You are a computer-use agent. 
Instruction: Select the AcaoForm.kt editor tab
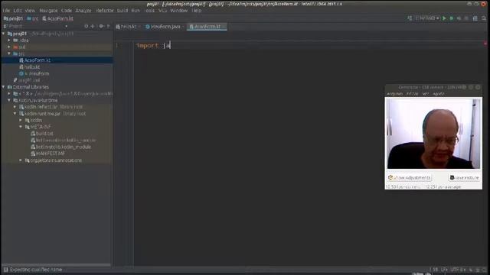(207, 27)
